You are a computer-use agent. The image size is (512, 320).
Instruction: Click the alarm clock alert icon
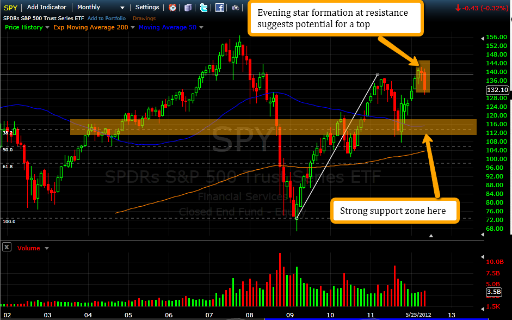tap(172, 8)
